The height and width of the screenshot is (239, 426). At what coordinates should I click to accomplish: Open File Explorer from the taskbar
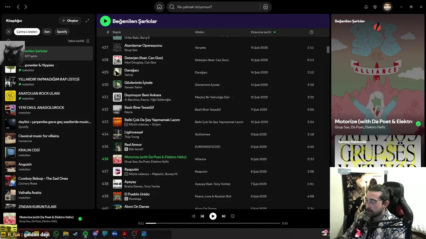click(66, 234)
